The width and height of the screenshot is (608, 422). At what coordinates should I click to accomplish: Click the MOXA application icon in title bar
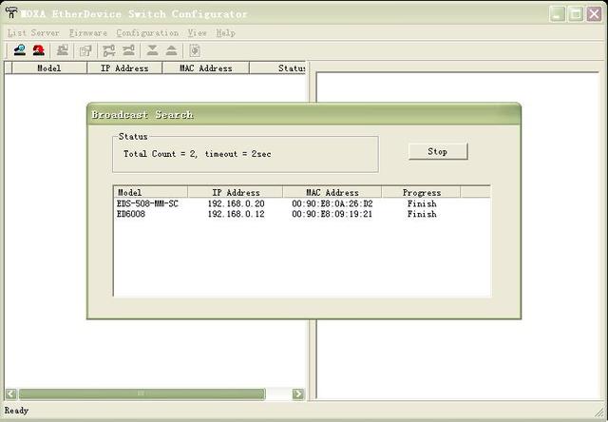[x=11, y=12]
